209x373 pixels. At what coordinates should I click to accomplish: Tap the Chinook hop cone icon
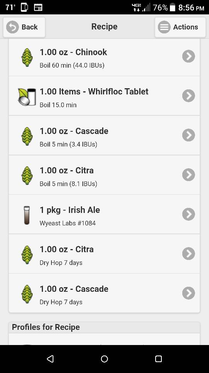point(27,58)
